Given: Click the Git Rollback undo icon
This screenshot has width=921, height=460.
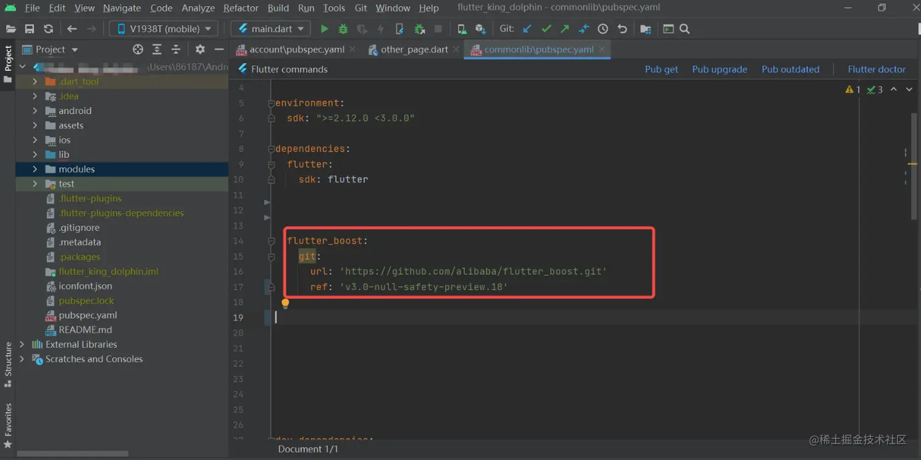Looking at the screenshot, I should 622,29.
